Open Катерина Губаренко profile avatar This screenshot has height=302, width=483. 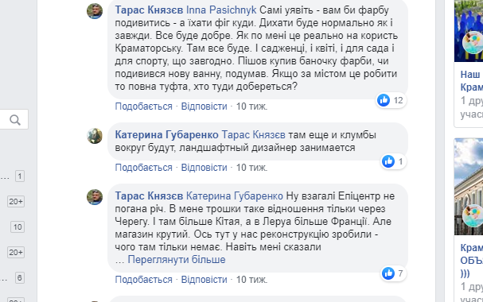point(95,136)
